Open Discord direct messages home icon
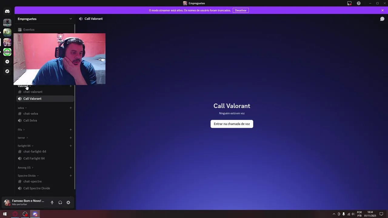388x218 pixels. (7, 11)
